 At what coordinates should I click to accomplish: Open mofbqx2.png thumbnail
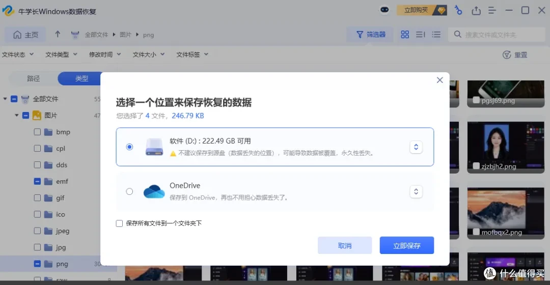click(x=506, y=213)
